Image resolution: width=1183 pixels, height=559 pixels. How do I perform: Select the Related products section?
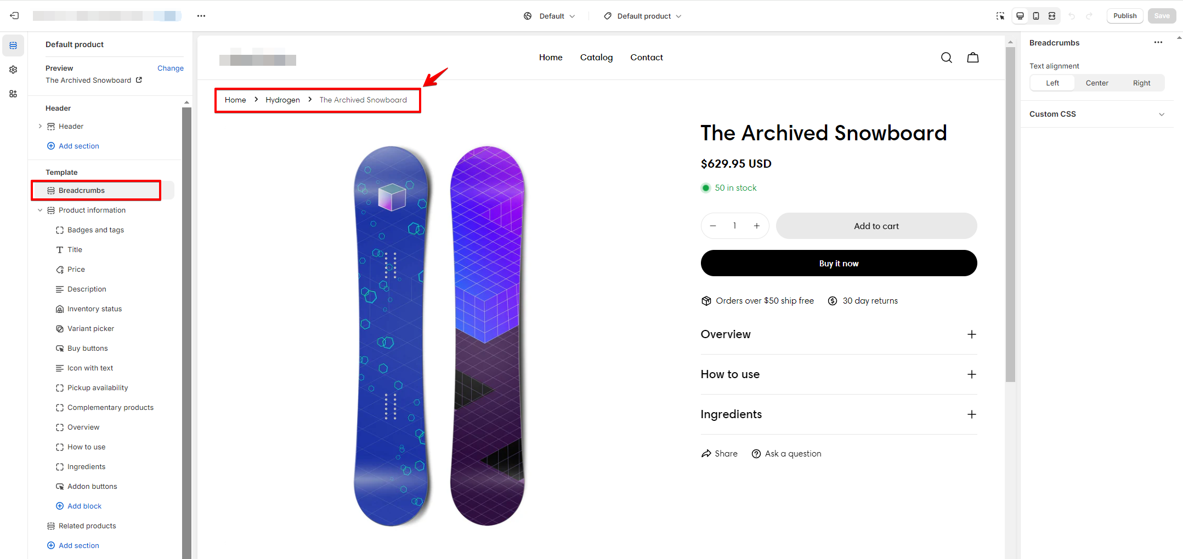click(x=87, y=526)
